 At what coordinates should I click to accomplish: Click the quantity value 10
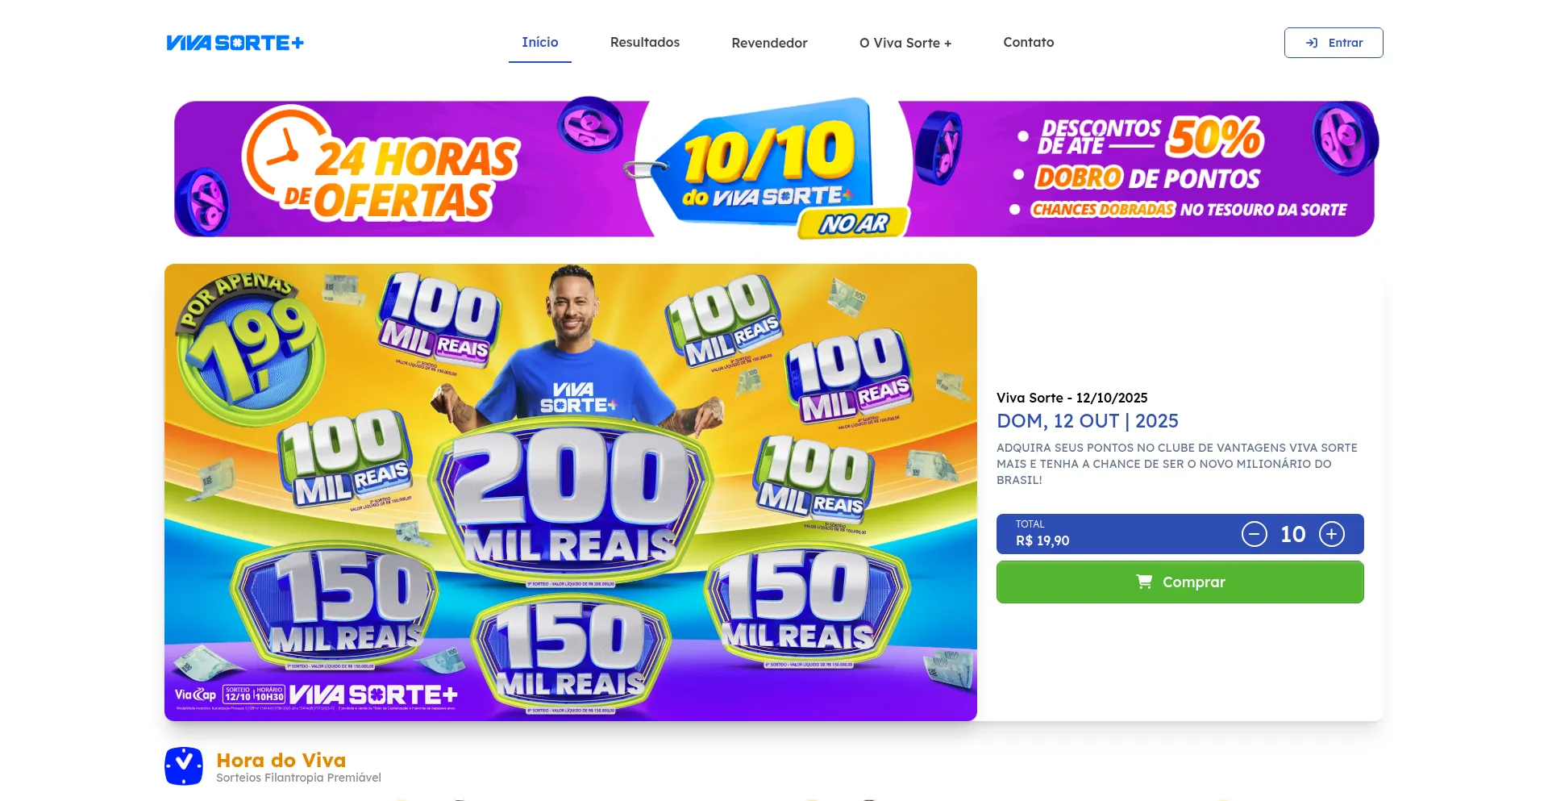click(x=1292, y=534)
